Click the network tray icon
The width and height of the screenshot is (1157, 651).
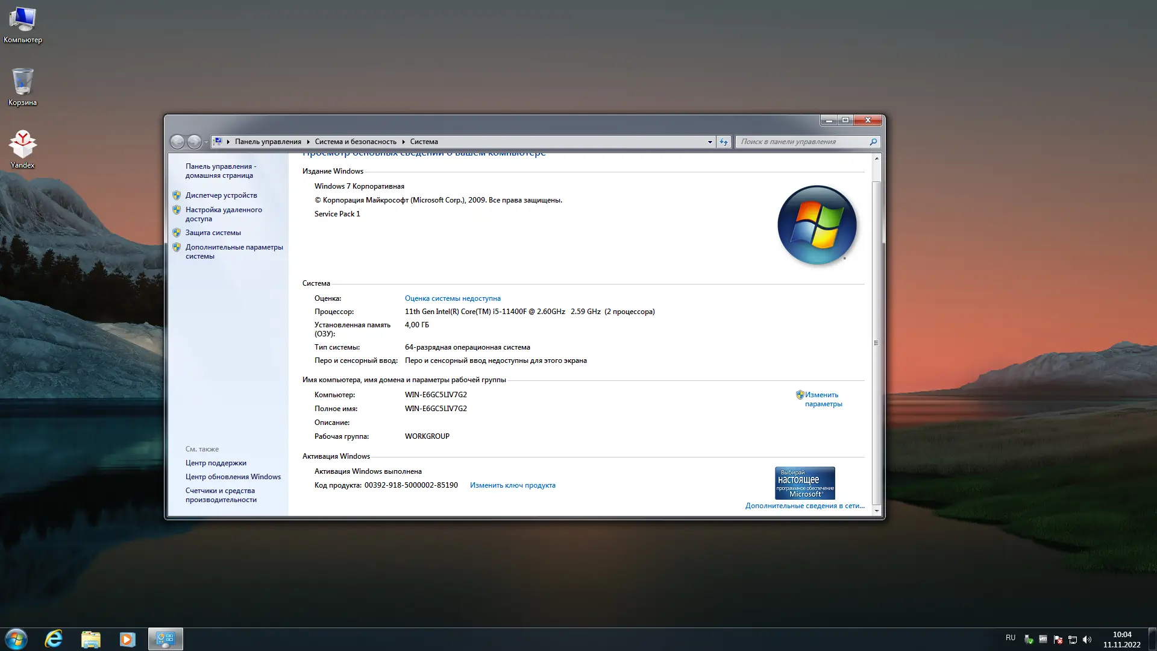(x=1073, y=640)
